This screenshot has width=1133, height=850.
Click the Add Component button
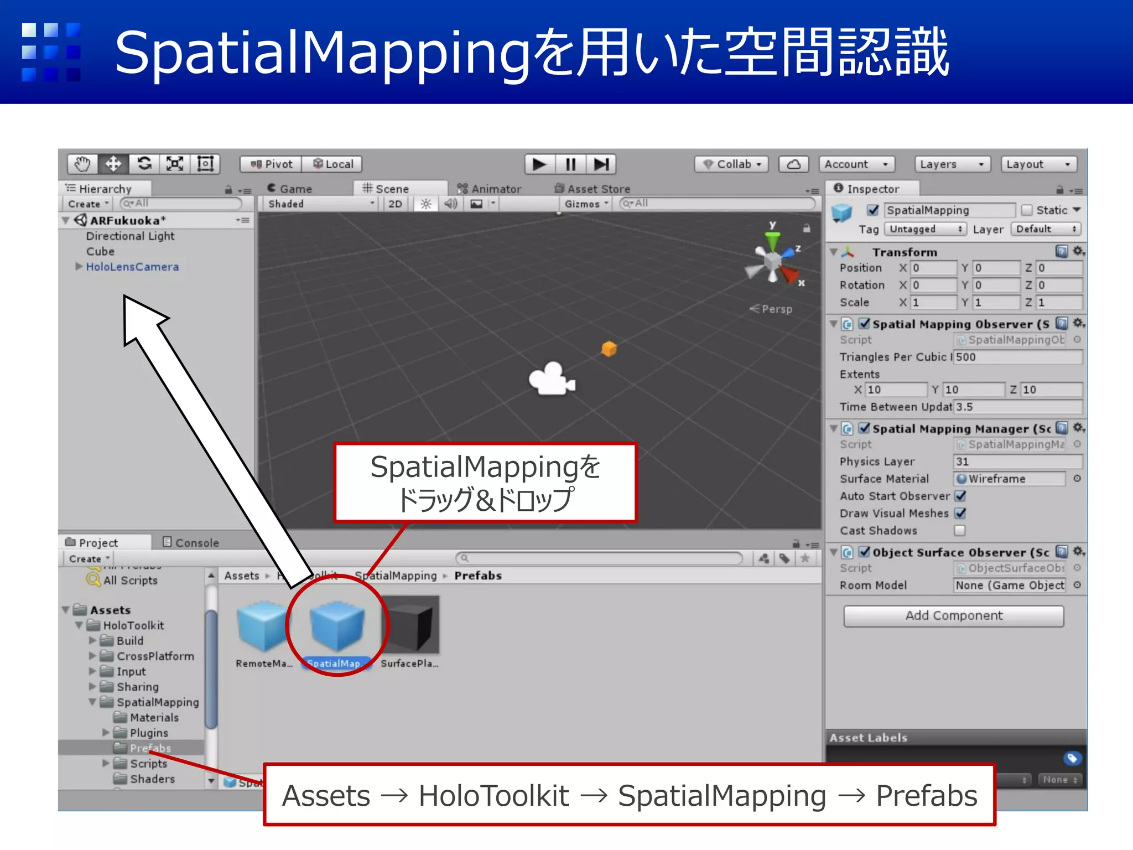click(x=953, y=616)
